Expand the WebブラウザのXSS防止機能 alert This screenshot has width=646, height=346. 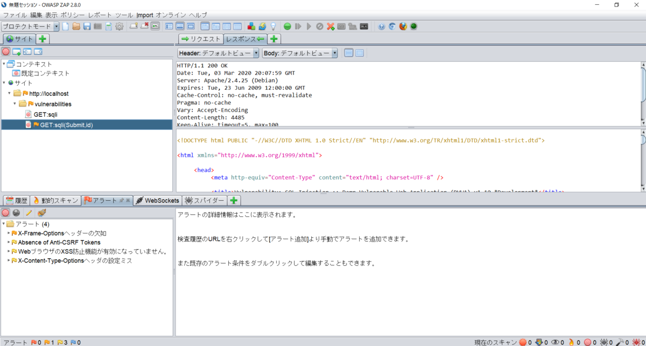[9, 251]
